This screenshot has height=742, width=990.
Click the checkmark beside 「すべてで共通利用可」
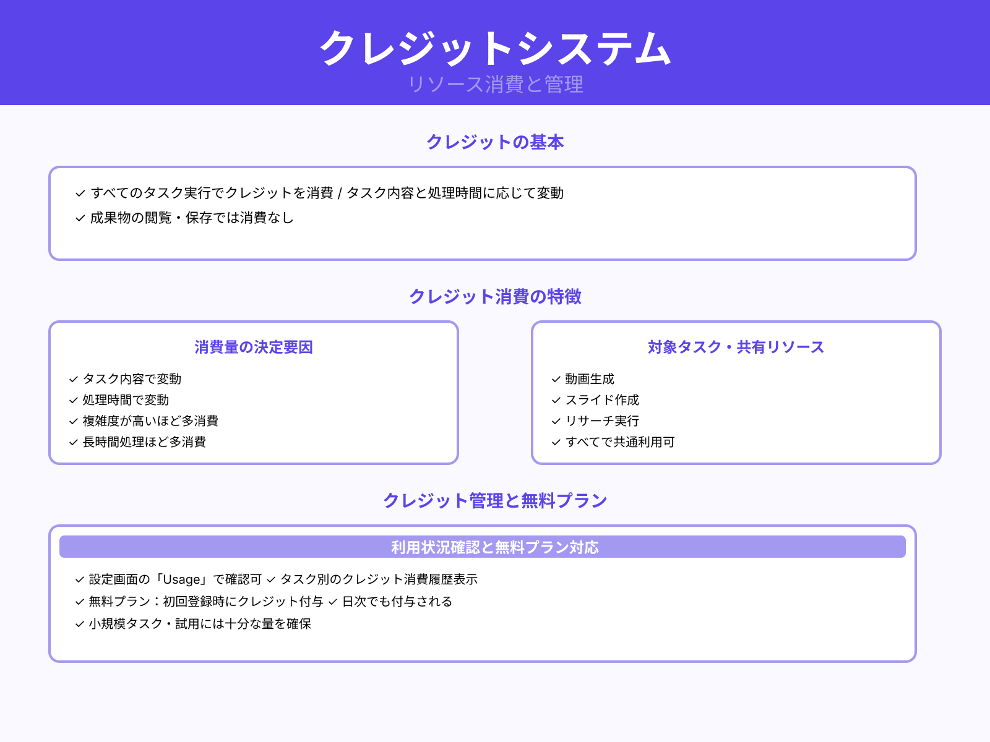(x=554, y=442)
